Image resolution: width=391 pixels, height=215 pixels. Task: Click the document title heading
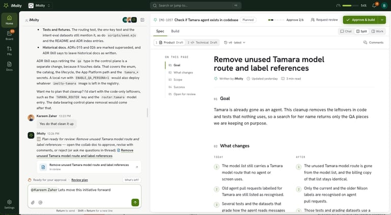click(x=269, y=64)
